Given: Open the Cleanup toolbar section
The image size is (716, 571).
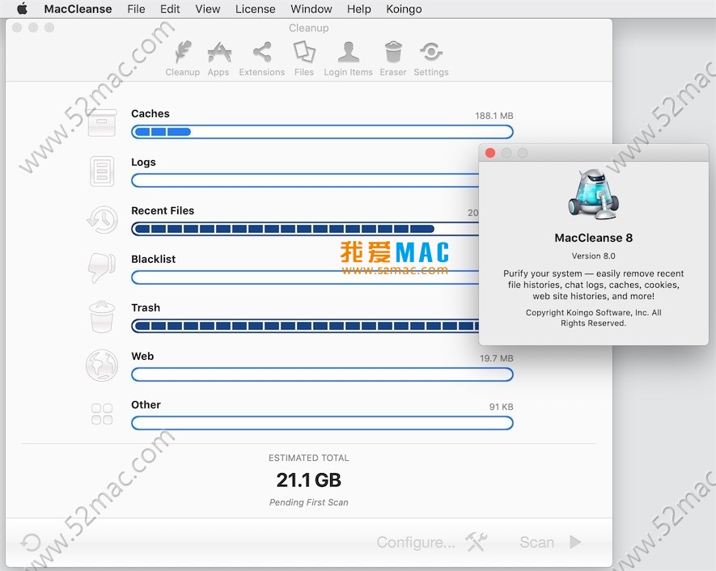Looking at the screenshot, I should (182, 59).
